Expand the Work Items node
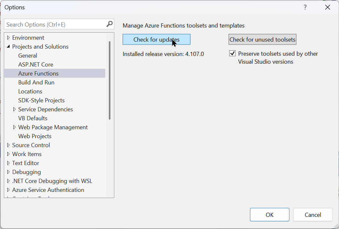The height and width of the screenshot is (229, 339). click(x=8, y=154)
